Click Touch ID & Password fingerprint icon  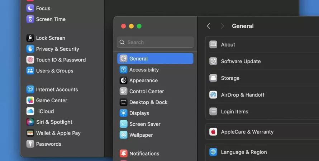point(30,60)
